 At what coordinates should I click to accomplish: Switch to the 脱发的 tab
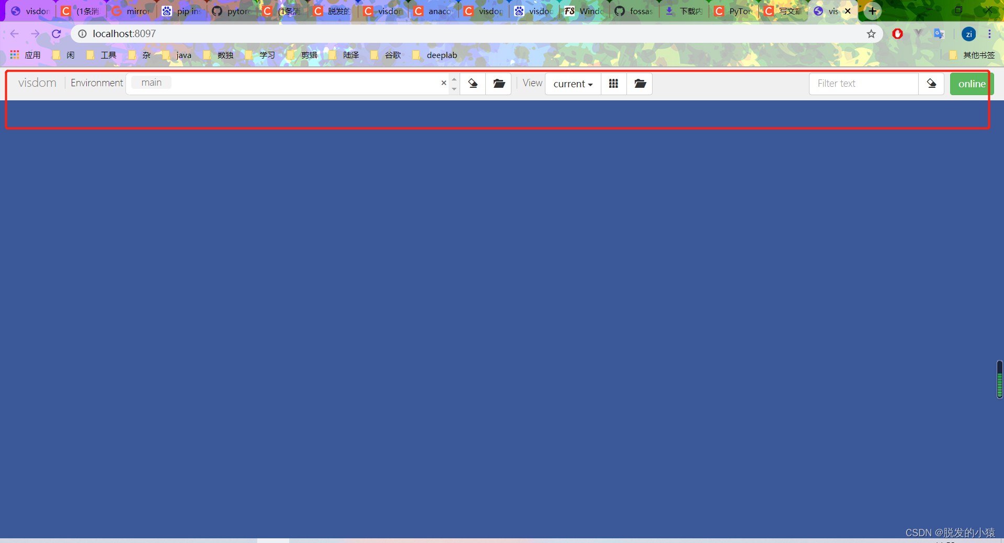333,11
